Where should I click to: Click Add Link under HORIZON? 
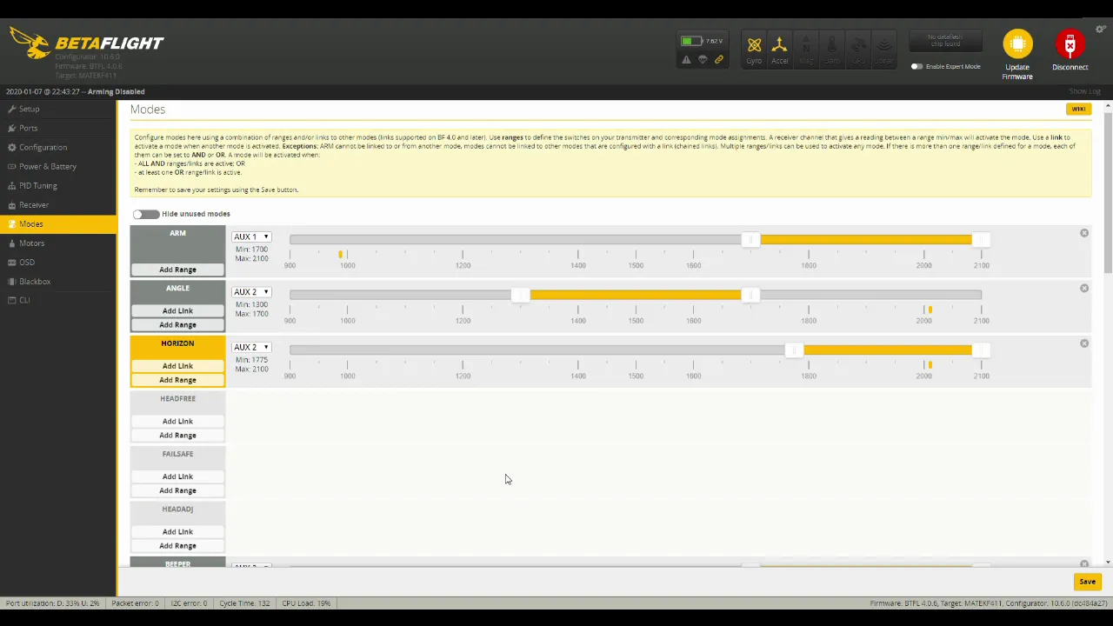click(177, 366)
